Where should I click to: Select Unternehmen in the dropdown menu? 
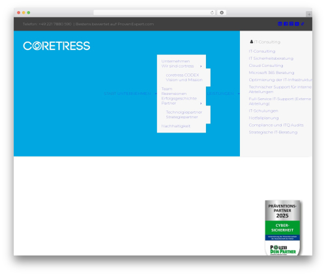coord(175,61)
